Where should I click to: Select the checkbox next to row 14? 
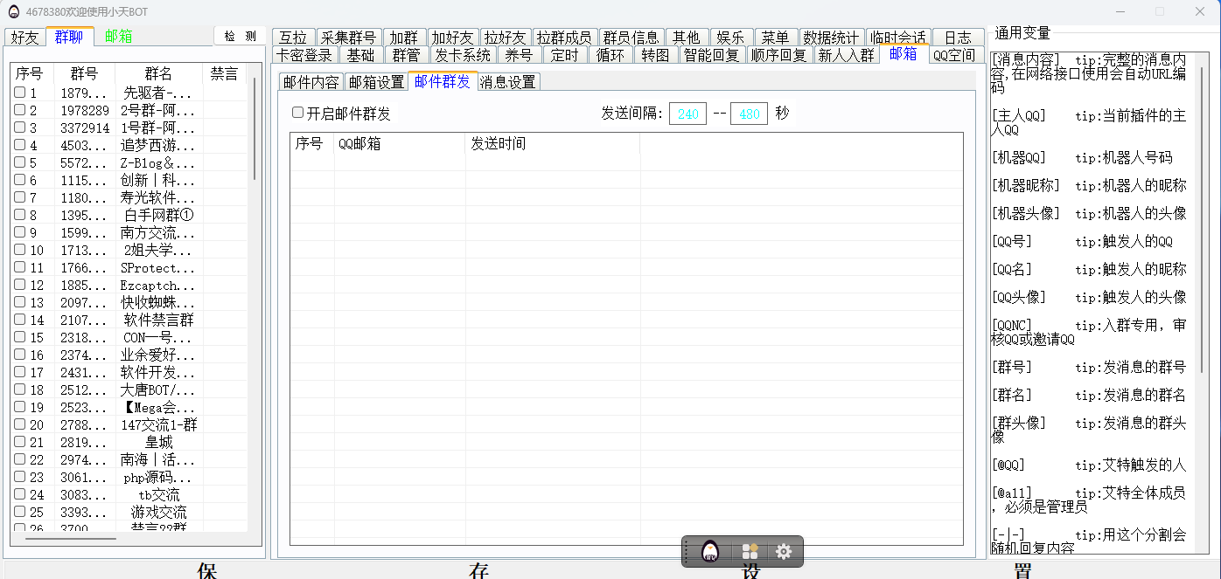[x=19, y=320]
